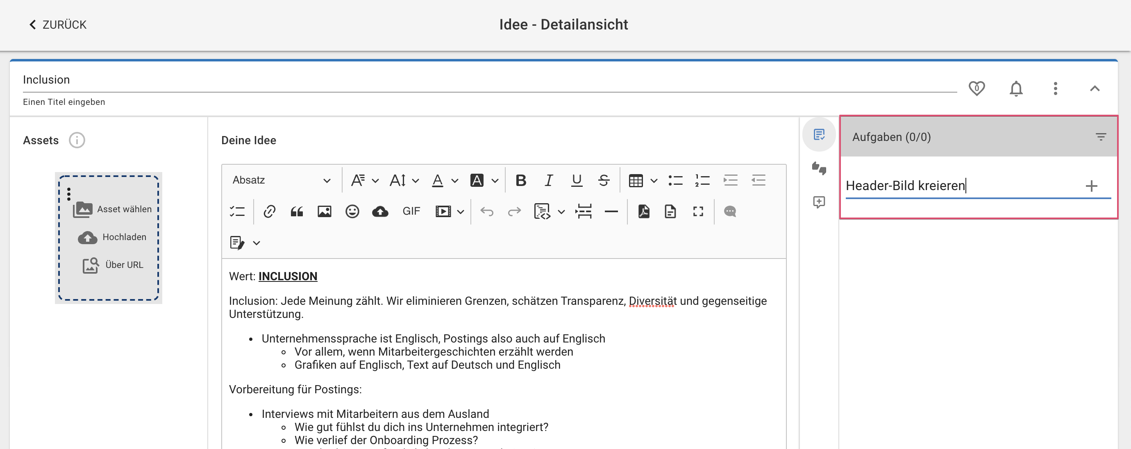Open the font background color picker
This screenshot has width=1131, height=449.
point(484,180)
